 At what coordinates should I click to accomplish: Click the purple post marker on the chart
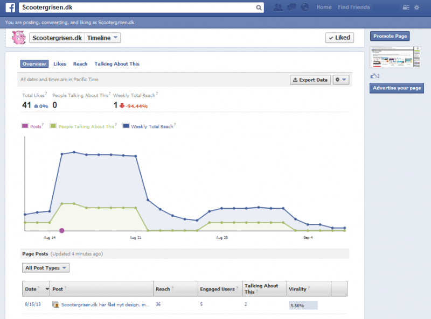62,231
